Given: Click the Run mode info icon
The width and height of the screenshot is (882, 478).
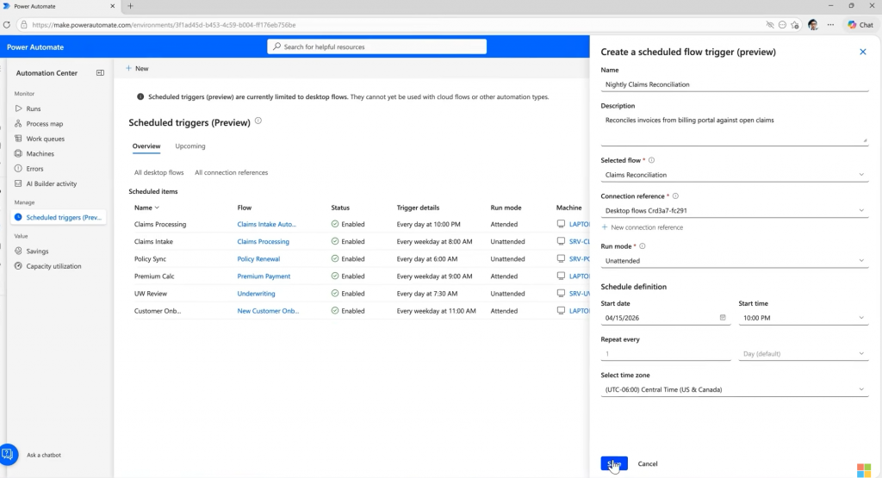Looking at the screenshot, I should tap(642, 246).
